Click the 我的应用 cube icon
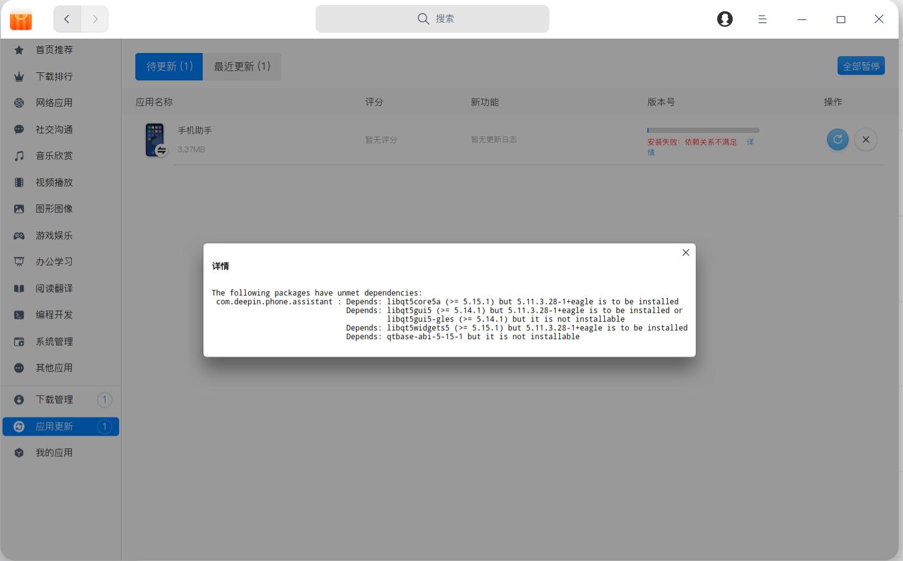 click(x=19, y=453)
